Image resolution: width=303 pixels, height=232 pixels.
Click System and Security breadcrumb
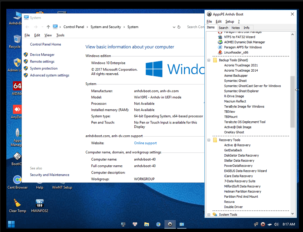click(x=106, y=27)
